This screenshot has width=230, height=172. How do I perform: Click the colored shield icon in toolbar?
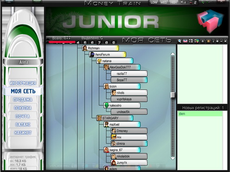197,41
